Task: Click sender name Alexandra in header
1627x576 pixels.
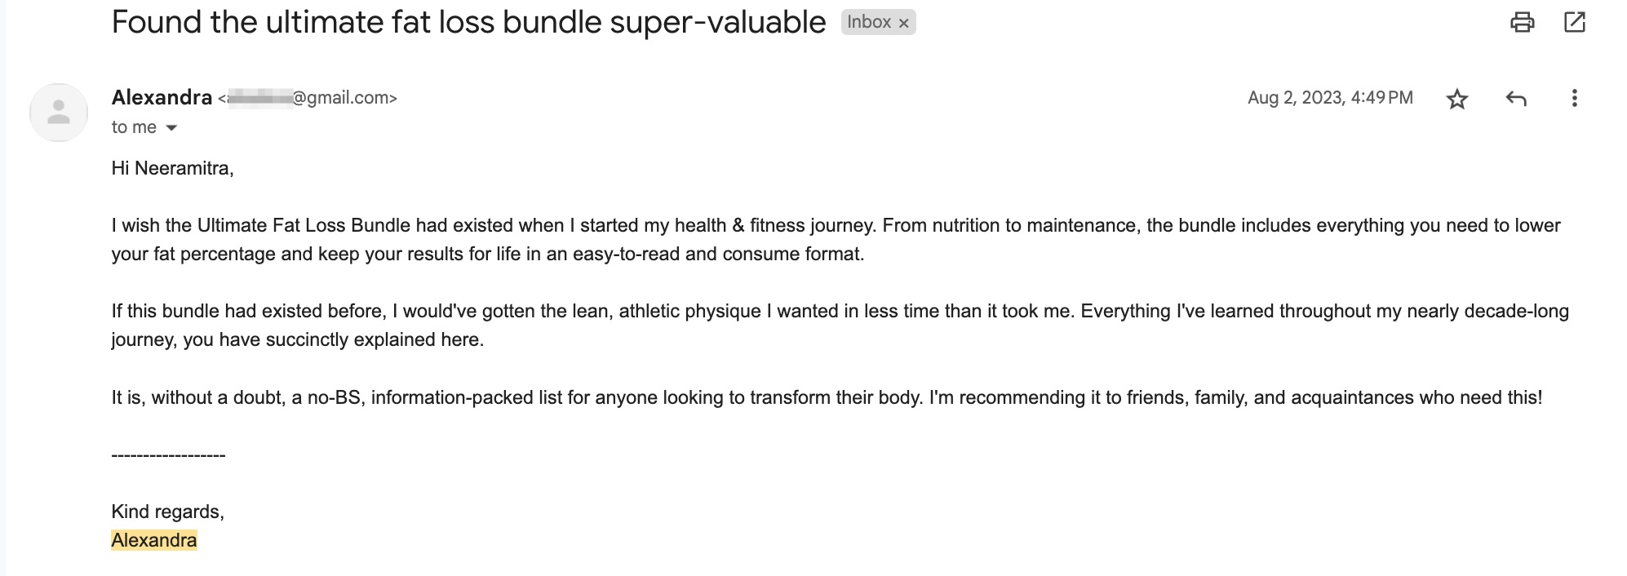Action: click(162, 98)
